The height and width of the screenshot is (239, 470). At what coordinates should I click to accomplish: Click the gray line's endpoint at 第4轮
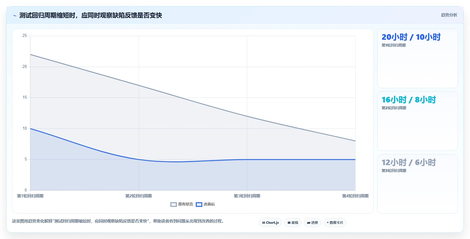[x=355, y=141]
